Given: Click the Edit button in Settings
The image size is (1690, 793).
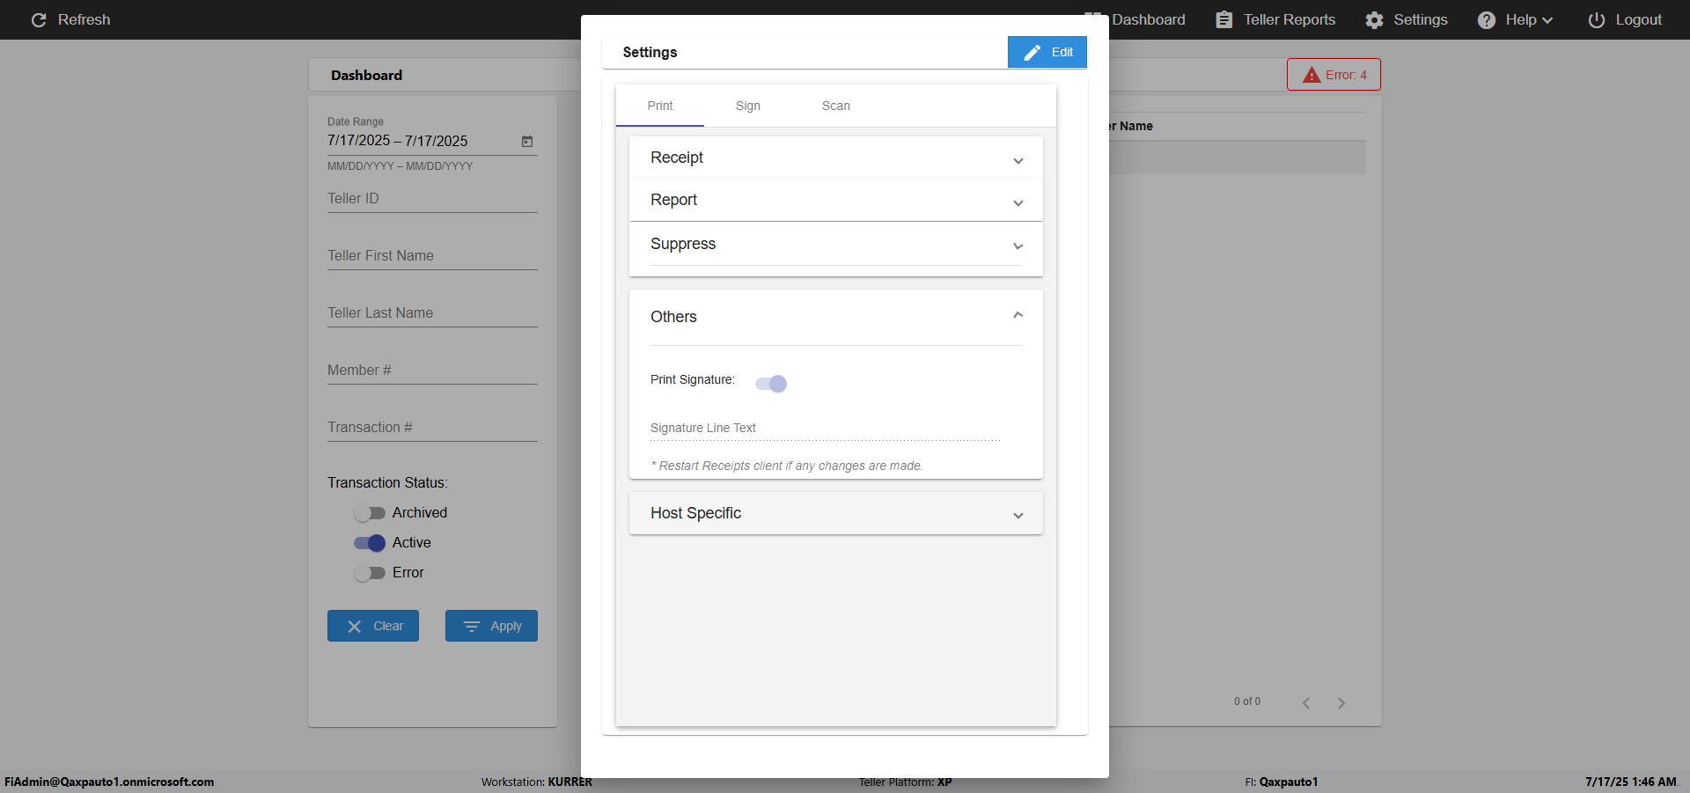Looking at the screenshot, I should point(1047,52).
